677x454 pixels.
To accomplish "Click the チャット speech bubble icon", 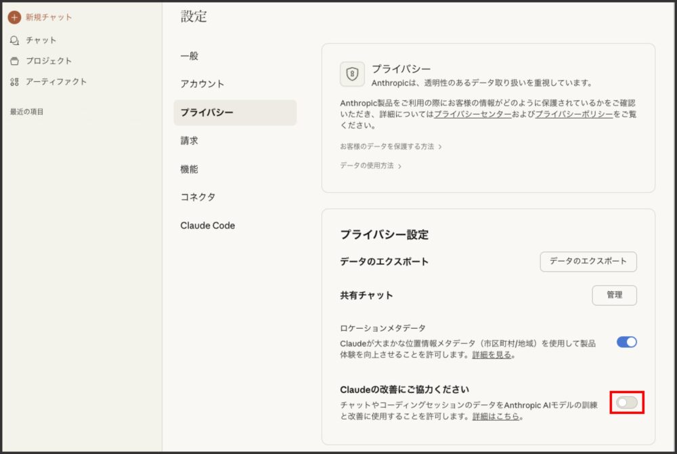I will [14, 40].
